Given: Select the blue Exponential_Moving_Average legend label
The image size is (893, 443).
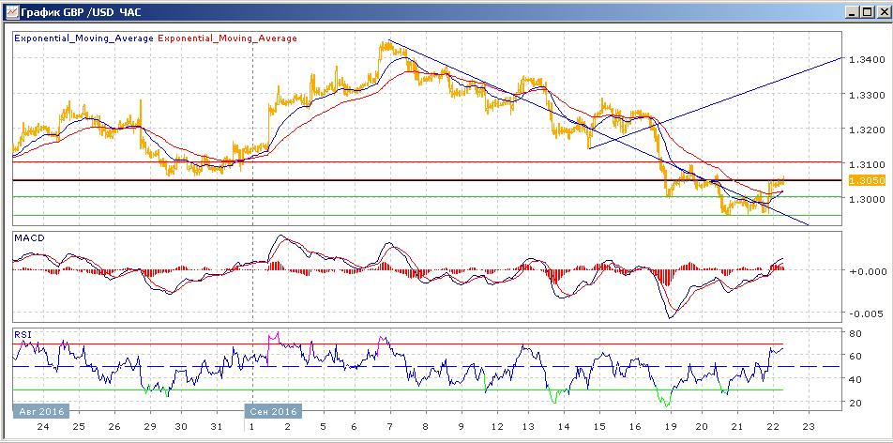Looking at the screenshot, I should click(x=83, y=38).
